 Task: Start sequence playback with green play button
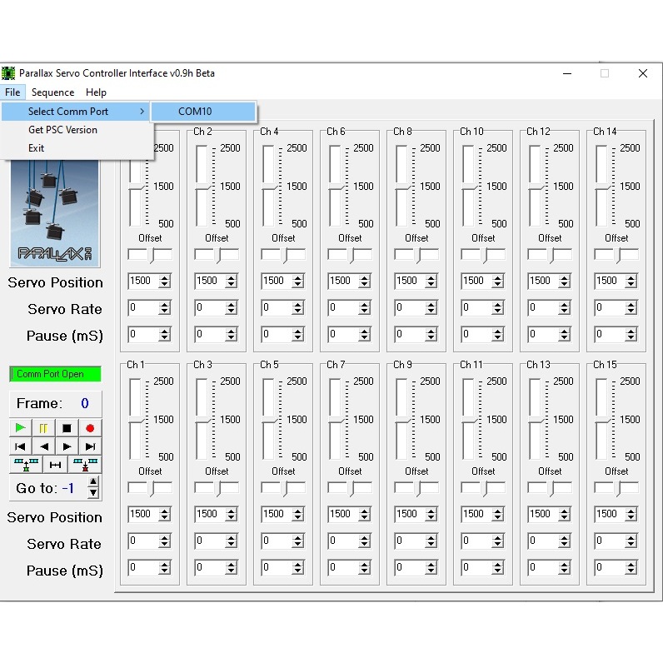(20, 428)
